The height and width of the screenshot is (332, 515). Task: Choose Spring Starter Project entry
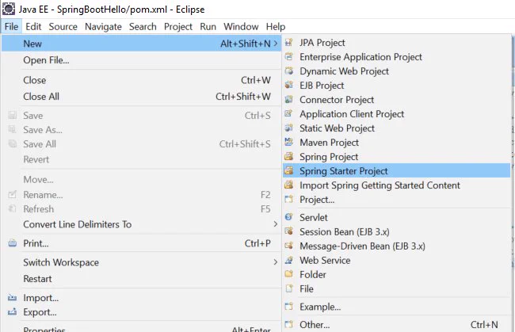click(x=396, y=171)
